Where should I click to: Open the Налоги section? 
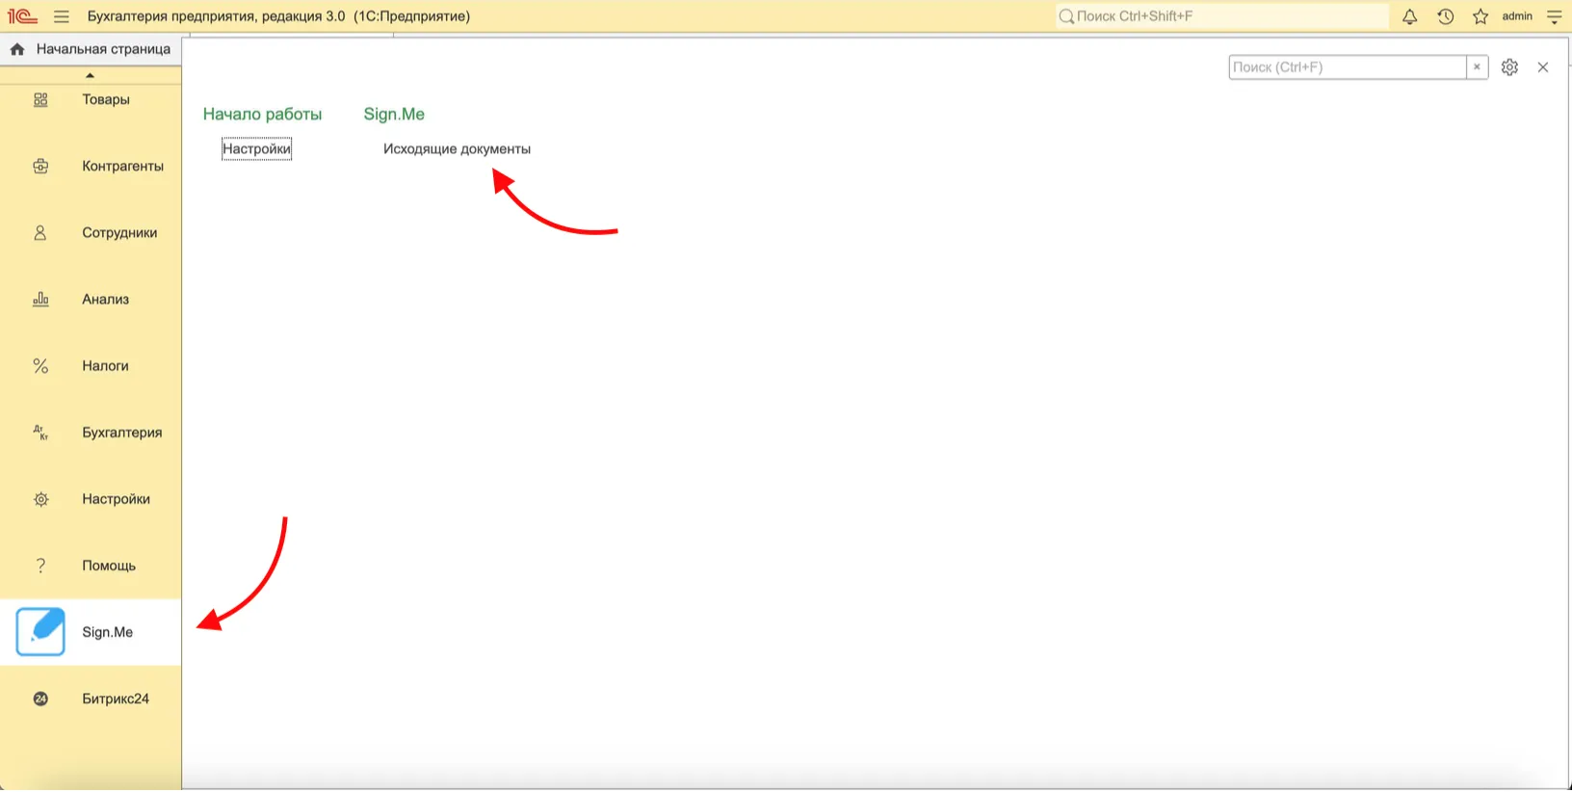[105, 365]
